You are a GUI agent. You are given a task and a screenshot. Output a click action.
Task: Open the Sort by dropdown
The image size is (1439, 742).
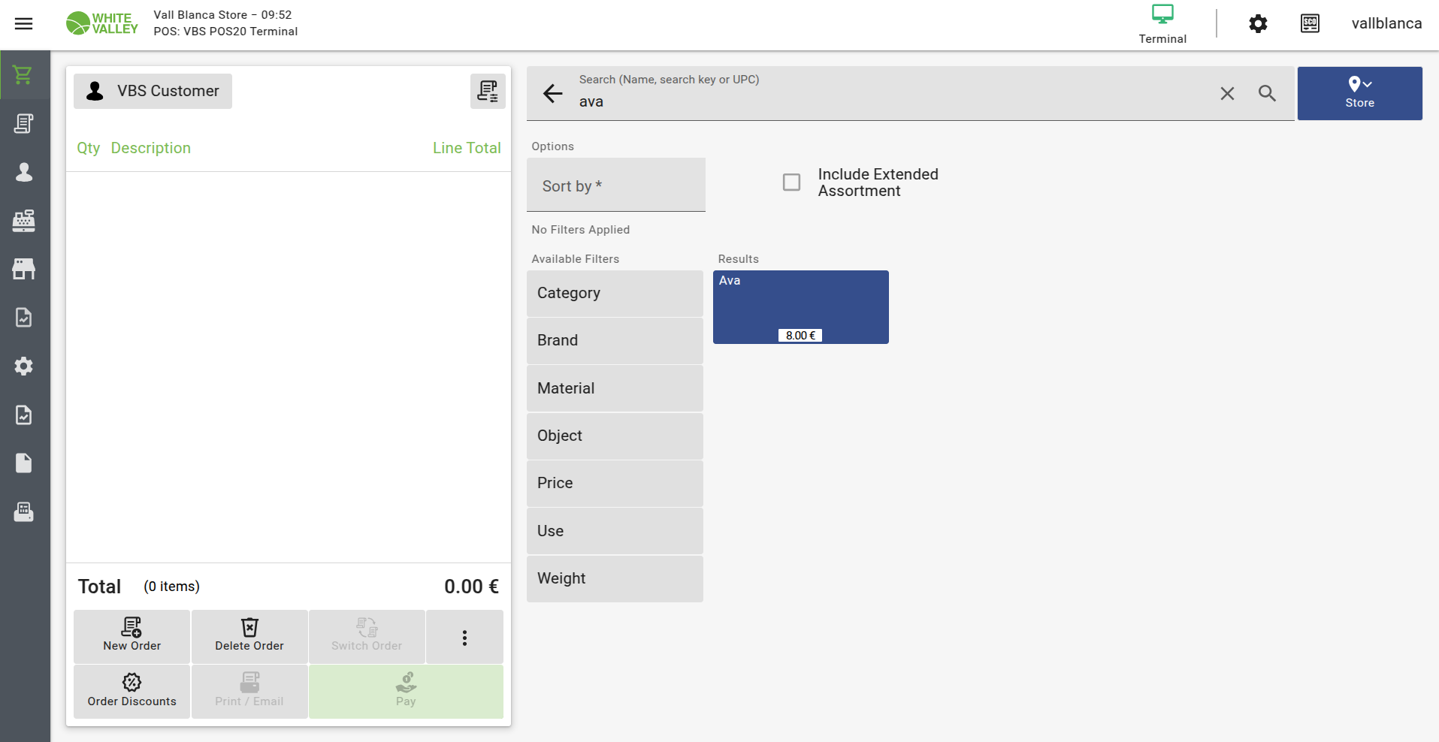pos(615,185)
